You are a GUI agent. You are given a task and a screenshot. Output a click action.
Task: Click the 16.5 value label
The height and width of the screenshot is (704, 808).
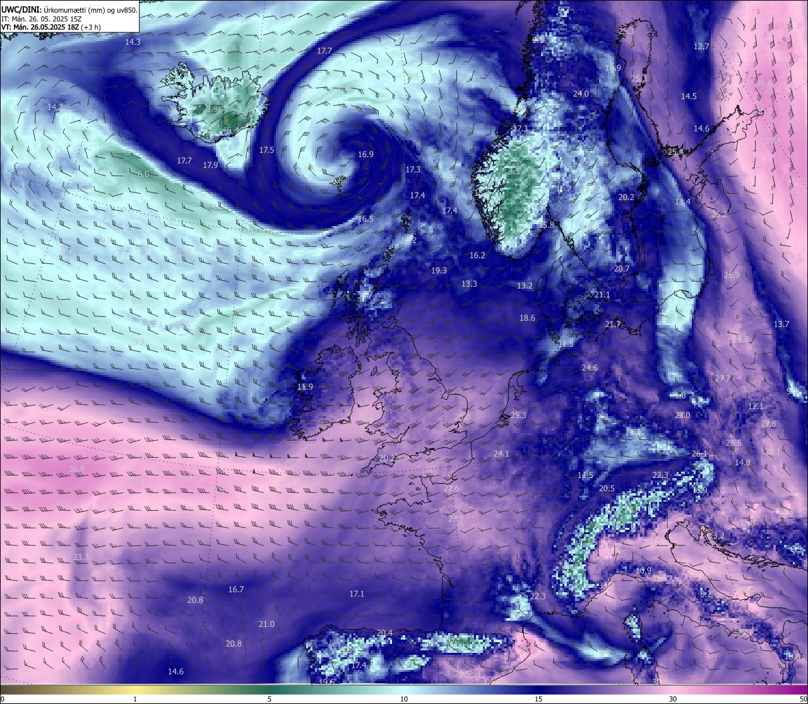click(x=365, y=218)
